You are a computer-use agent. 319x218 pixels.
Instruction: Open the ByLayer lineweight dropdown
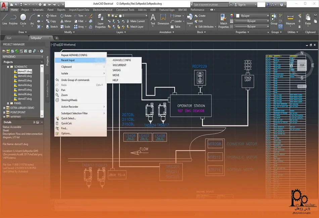[268, 26]
